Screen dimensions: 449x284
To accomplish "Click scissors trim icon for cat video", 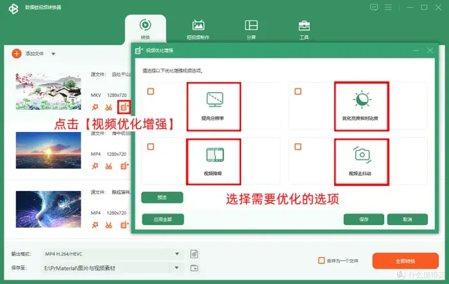I will point(109,225).
